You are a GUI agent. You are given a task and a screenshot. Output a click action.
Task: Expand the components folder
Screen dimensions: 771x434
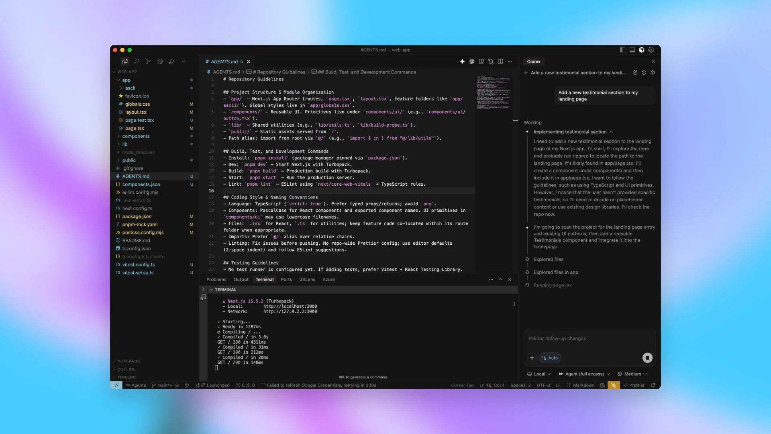(x=136, y=136)
